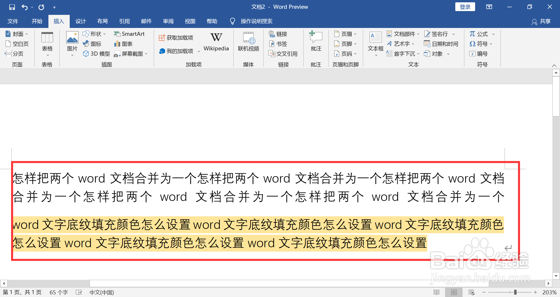Click the 公式 equation button
Image resolution: width=560 pixels, height=297 pixels.
[x=478, y=34]
